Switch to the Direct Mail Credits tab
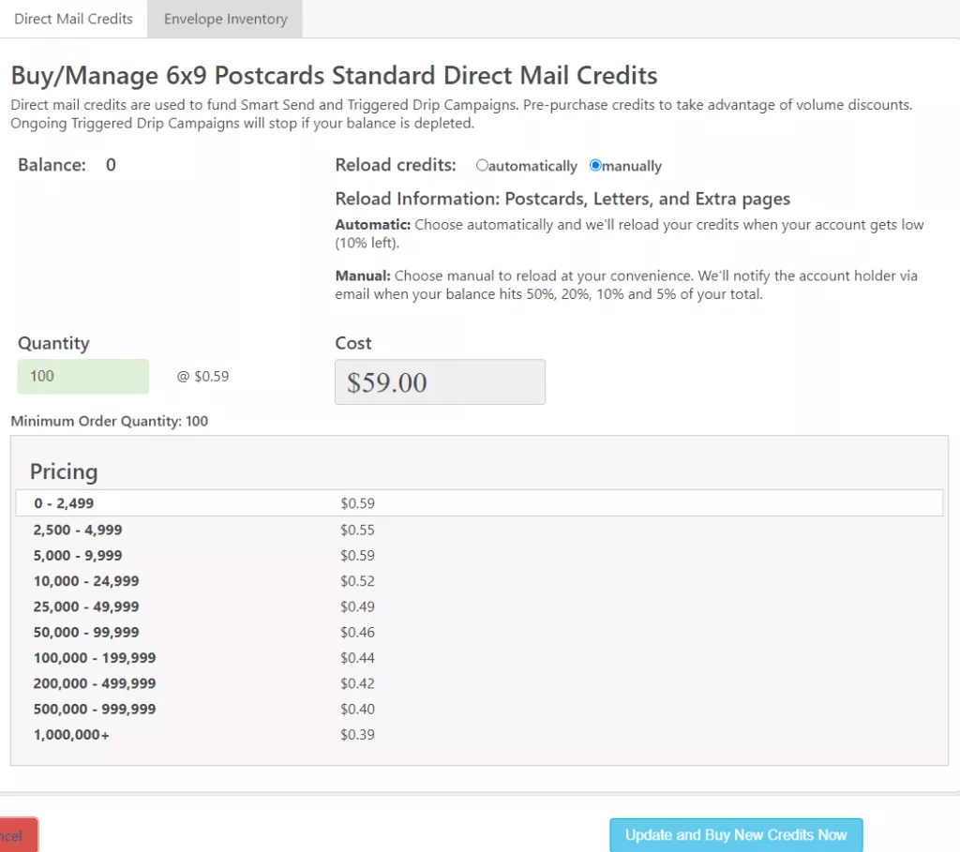The width and height of the screenshot is (960, 852). point(73,19)
